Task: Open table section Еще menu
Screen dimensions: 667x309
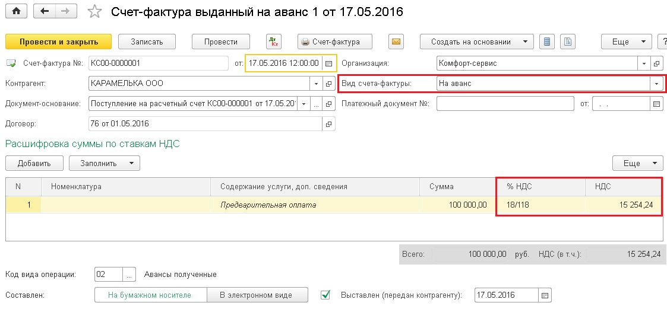Action: 638,163
